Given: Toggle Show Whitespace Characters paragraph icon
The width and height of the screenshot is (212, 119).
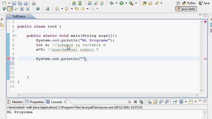Looking at the screenshot, I should (28, 9).
